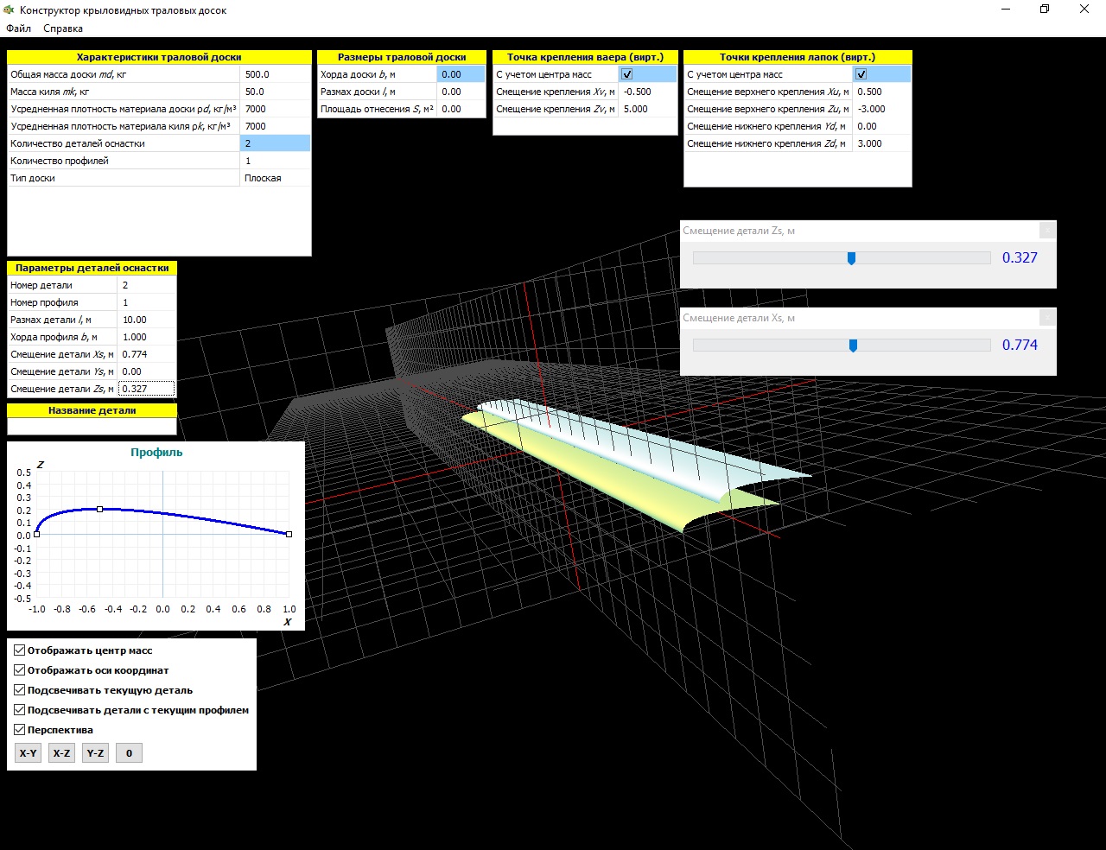1106x850 pixels.
Task: Edit the Размах детали l value 10.00
Action: tap(147, 320)
